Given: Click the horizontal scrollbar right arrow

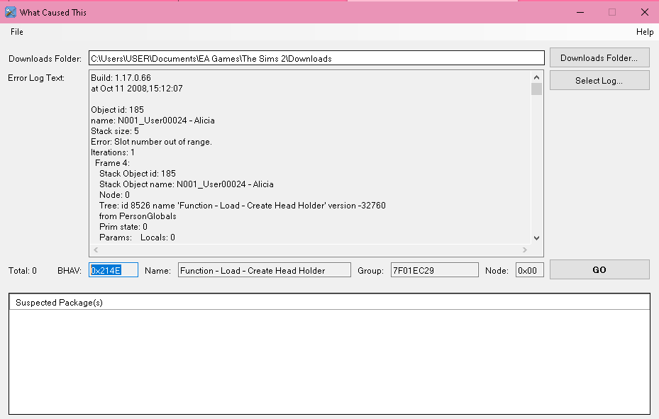Looking at the screenshot, I should point(525,250).
